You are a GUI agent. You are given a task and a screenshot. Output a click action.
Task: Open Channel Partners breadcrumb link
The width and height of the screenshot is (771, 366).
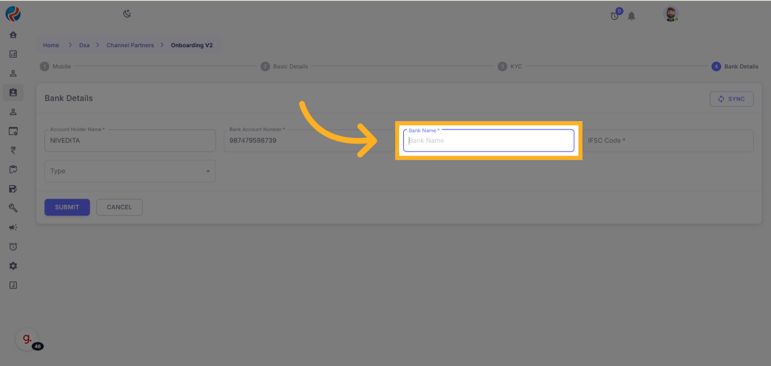click(x=130, y=45)
